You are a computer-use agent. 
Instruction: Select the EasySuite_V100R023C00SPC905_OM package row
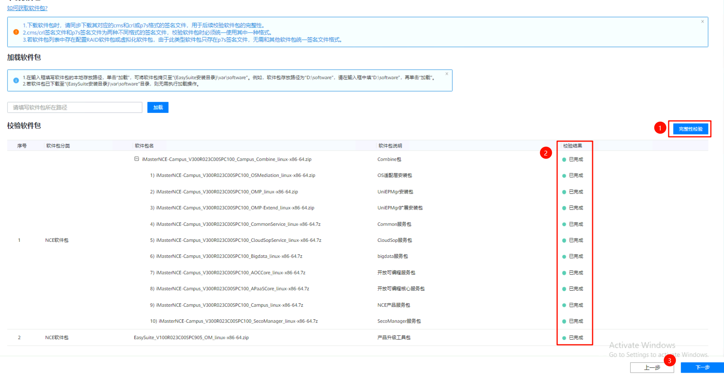tap(191, 338)
